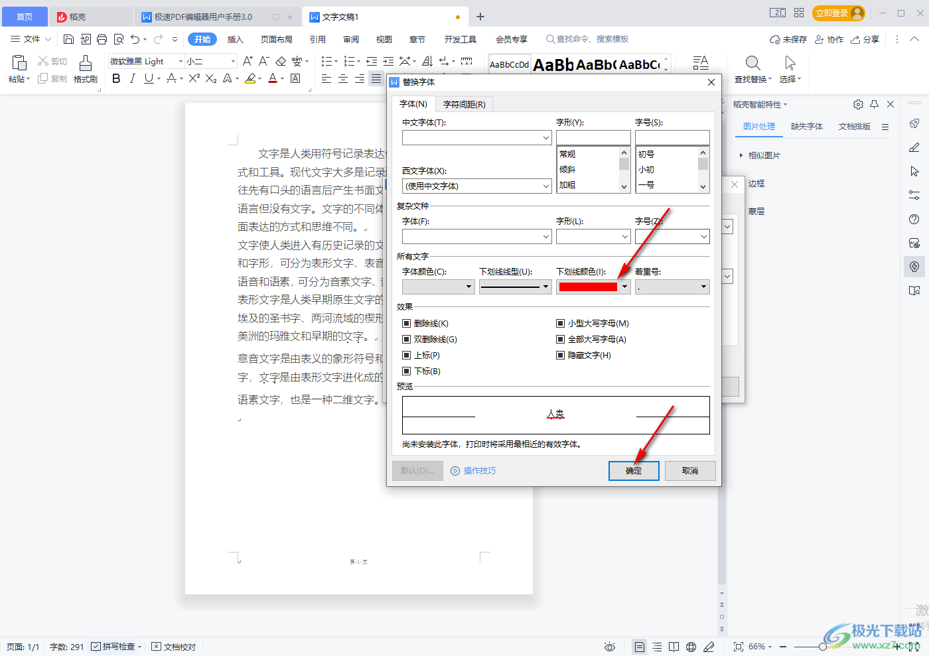Open underline style (U) dropdown

pos(515,287)
